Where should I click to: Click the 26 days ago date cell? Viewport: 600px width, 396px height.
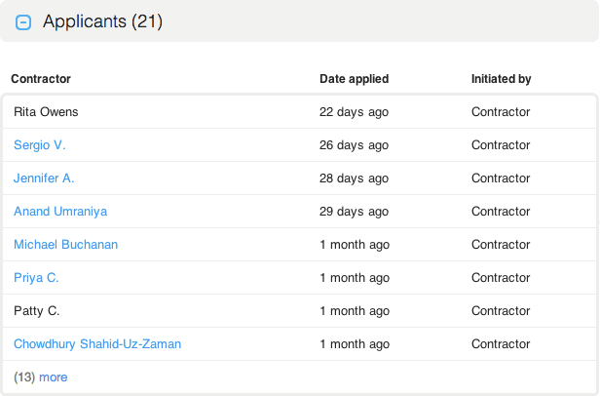click(354, 145)
